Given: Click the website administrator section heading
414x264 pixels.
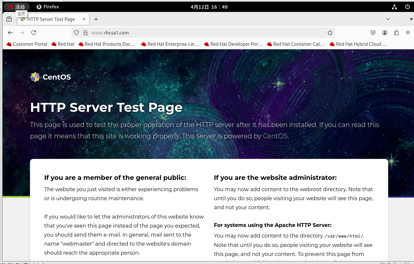Looking at the screenshot, I should click(275, 178).
